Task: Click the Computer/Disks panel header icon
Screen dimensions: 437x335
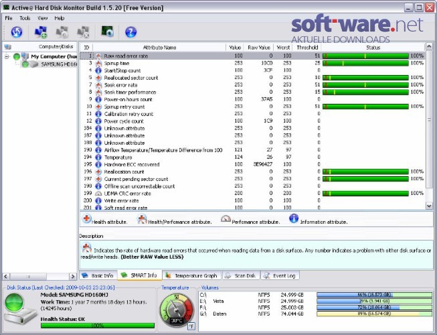Action: [8, 47]
